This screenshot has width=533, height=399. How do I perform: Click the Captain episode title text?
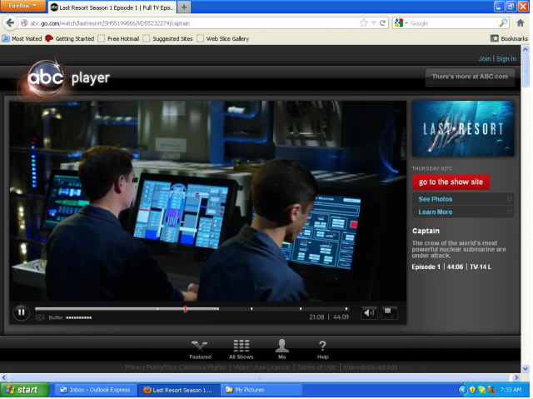[x=427, y=232]
